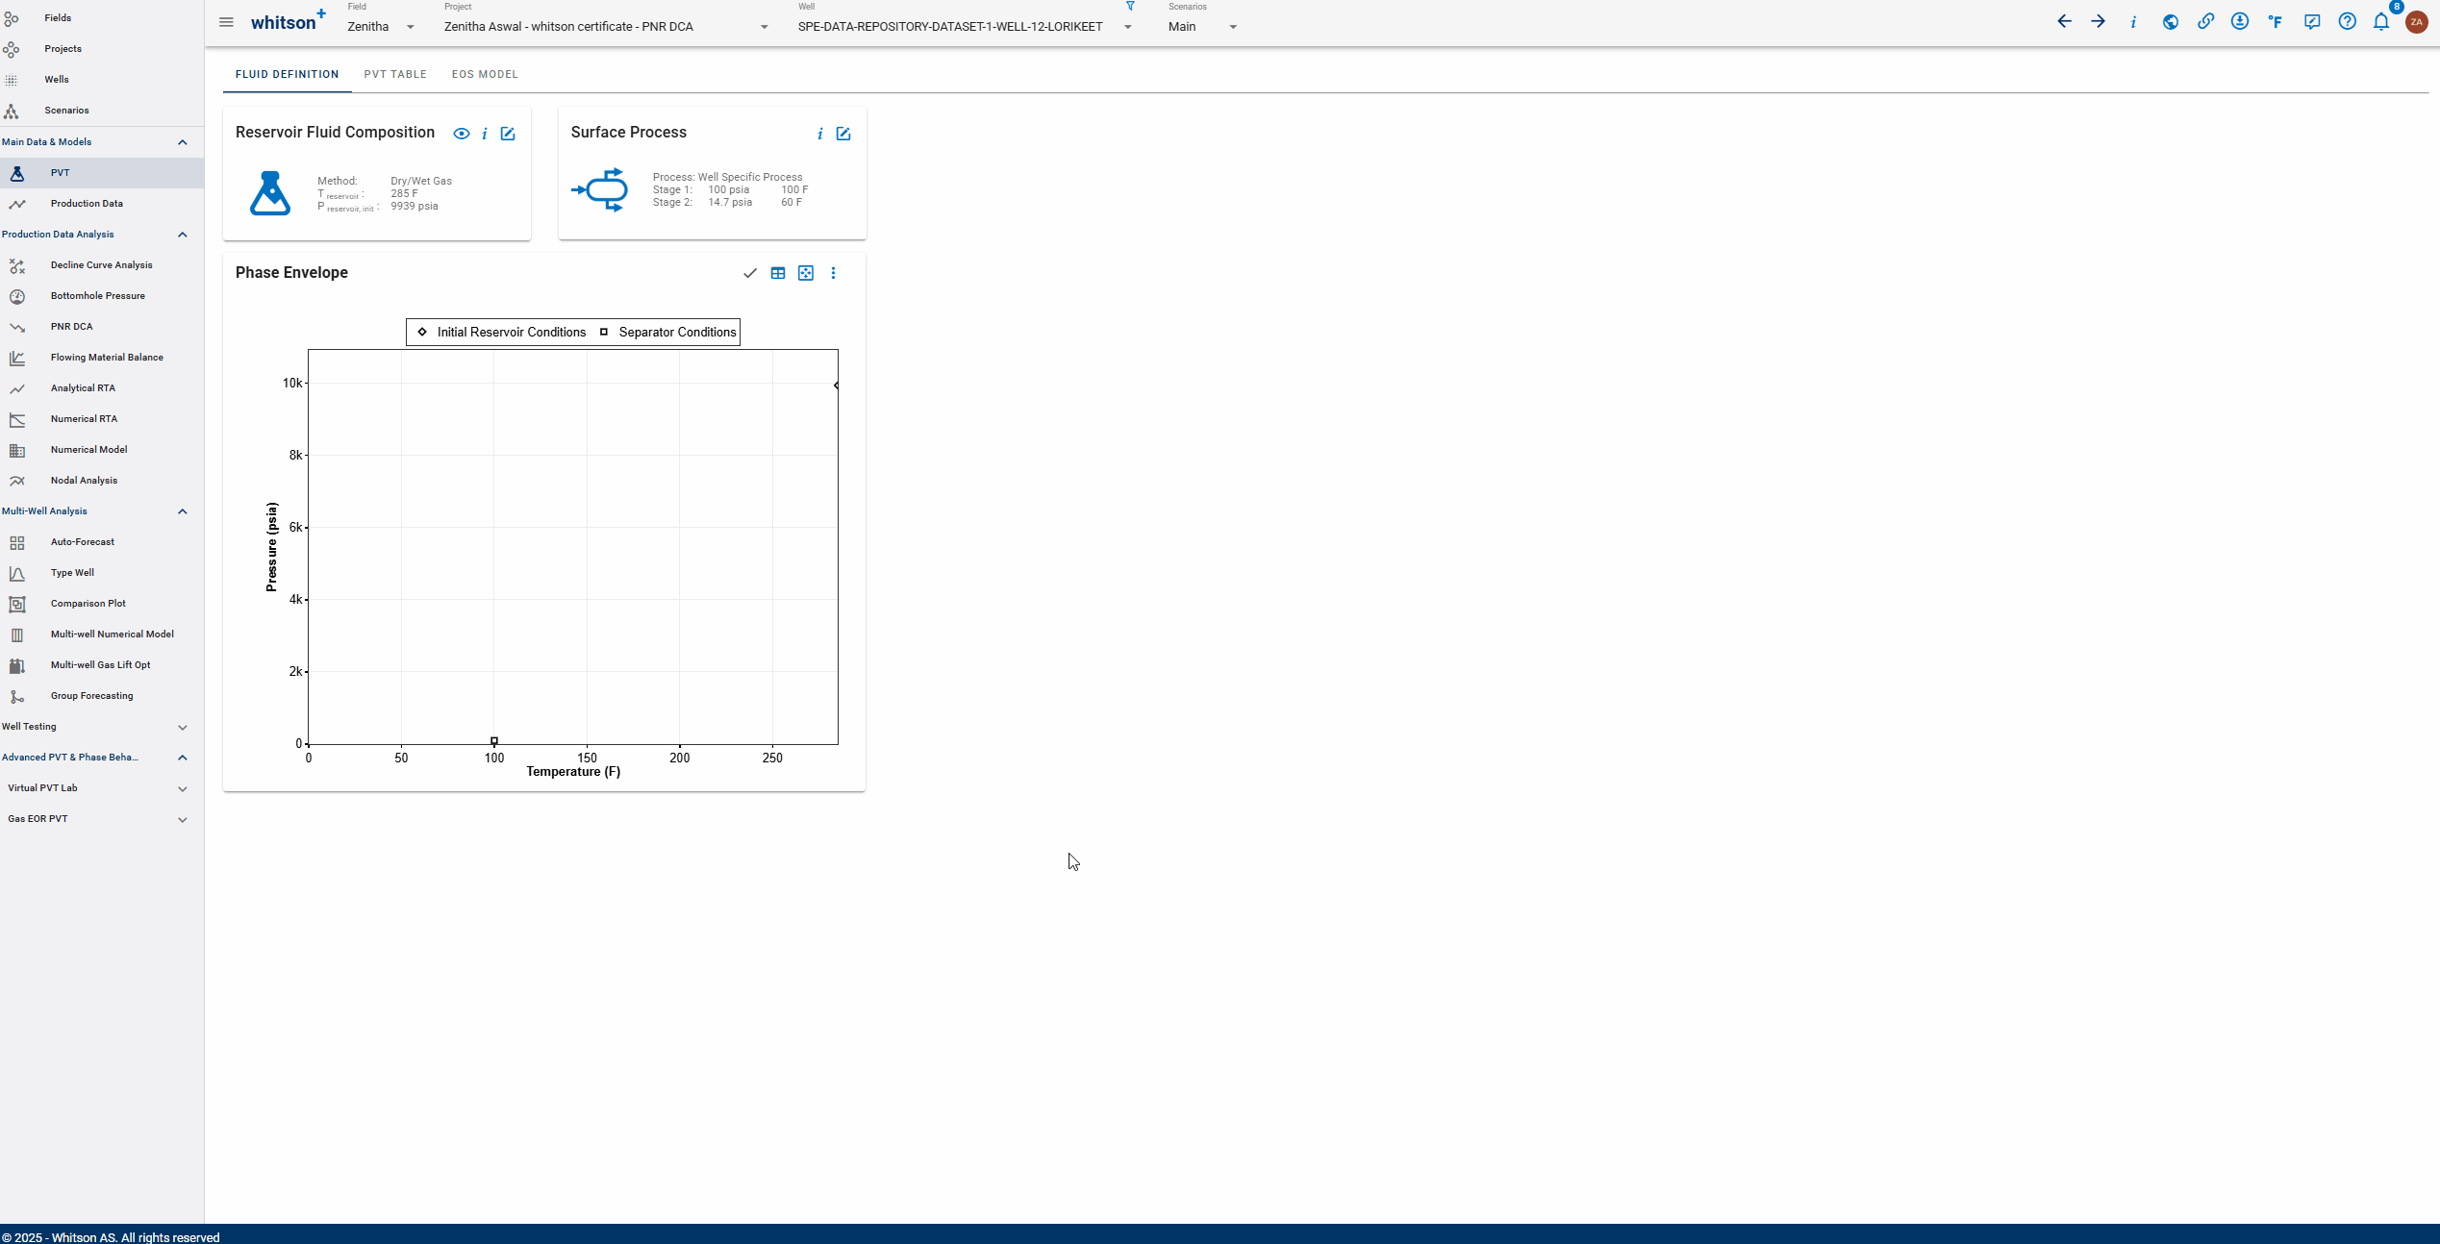Viewport: 2440px width, 1244px height.
Task: Click the globe icon in top bar
Action: [2171, 21]
